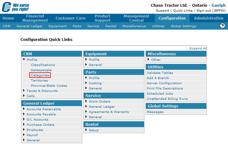Screen dimensions: 228x152
Task: Open the Administration tab
Action: (209, 18)
